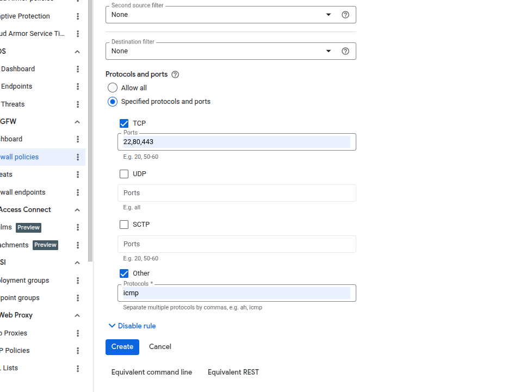Open three-dot menu next to realms Preview
This screenshot has height=392, width=532.
click(78, 227)
